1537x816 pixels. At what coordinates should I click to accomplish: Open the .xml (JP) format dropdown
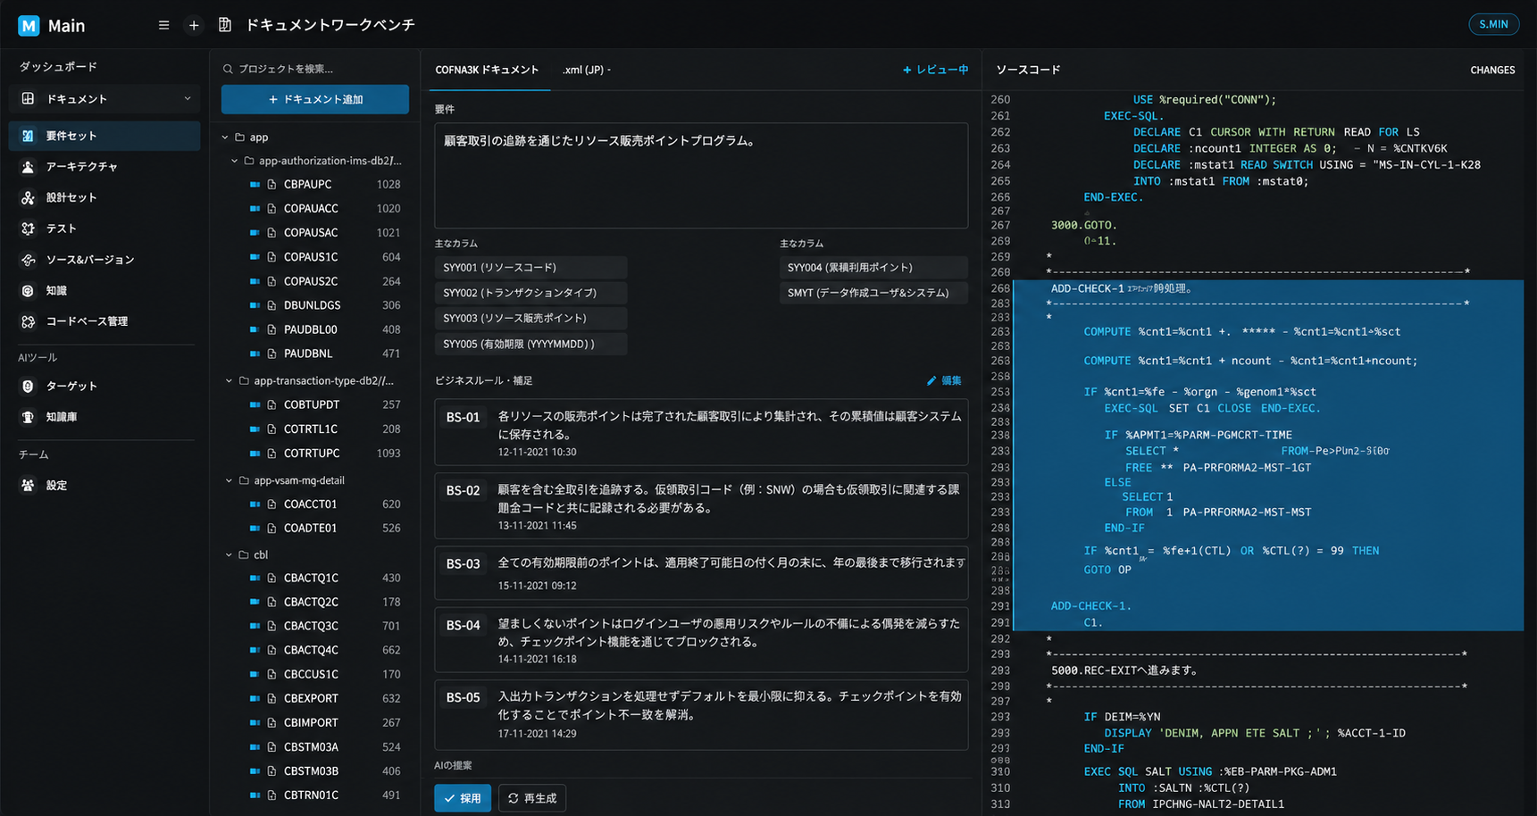coord(587,70)
